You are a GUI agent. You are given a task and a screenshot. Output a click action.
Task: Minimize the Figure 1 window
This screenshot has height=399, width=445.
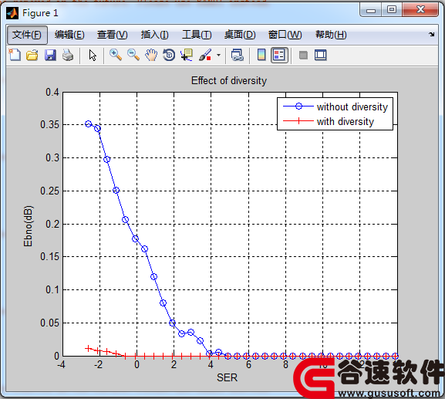(x=371, y=10)
